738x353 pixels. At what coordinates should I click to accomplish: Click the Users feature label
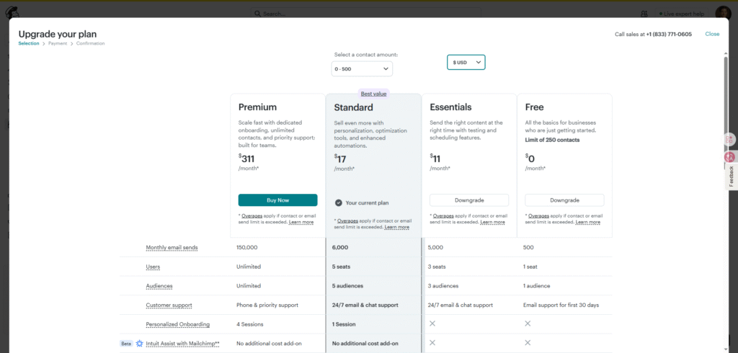[x=153, y=267]
